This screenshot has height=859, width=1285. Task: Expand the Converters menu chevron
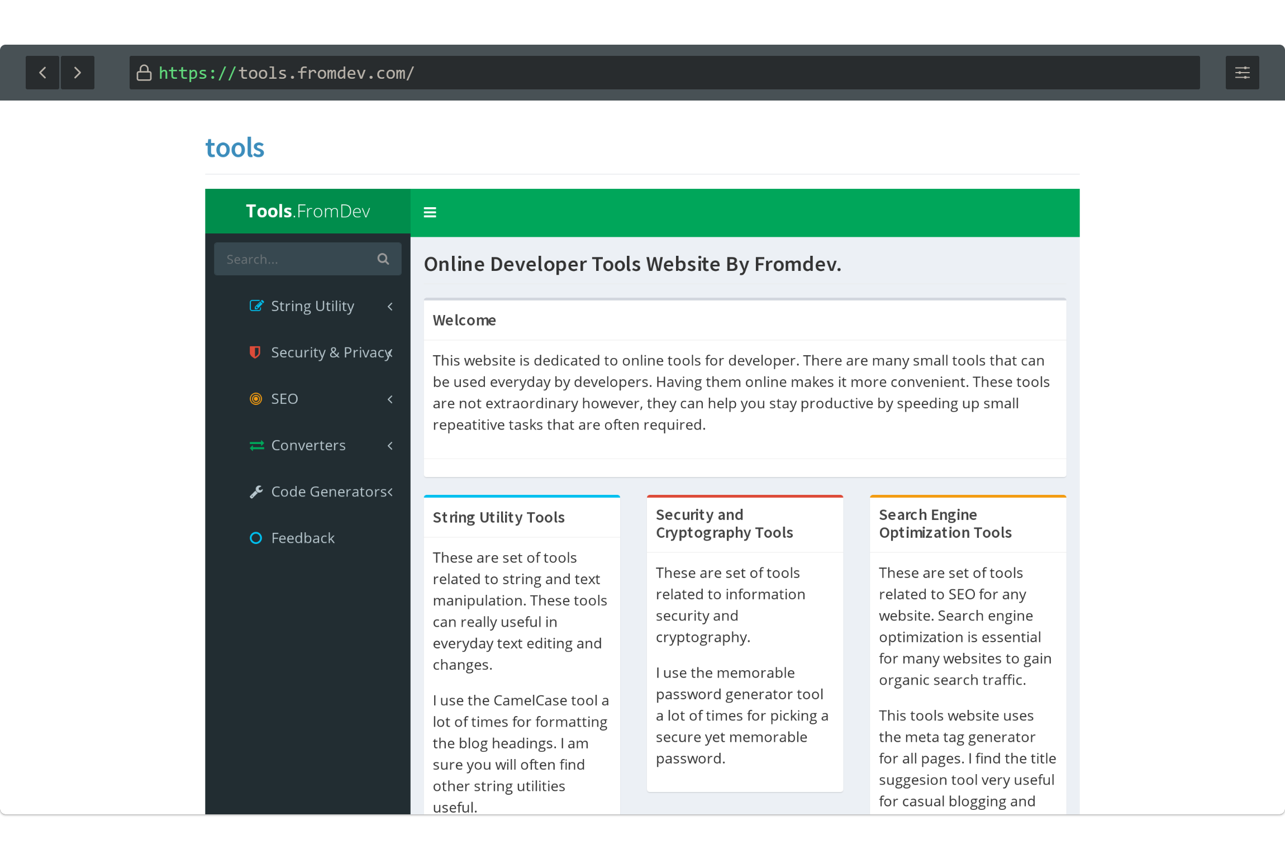pyautogui.click(x=390, y=445)
